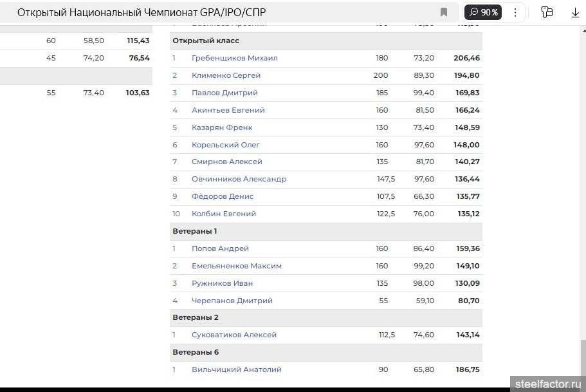Open Гребенщиков Михаил athlete link
Screen dimensions: 586x392
click(x=234, y=58)
